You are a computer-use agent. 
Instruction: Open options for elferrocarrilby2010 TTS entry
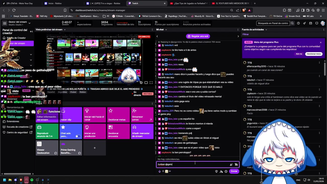319,63
